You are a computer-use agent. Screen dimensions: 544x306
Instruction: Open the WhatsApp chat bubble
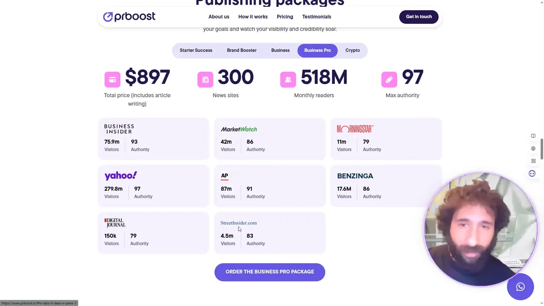point(520,287)
